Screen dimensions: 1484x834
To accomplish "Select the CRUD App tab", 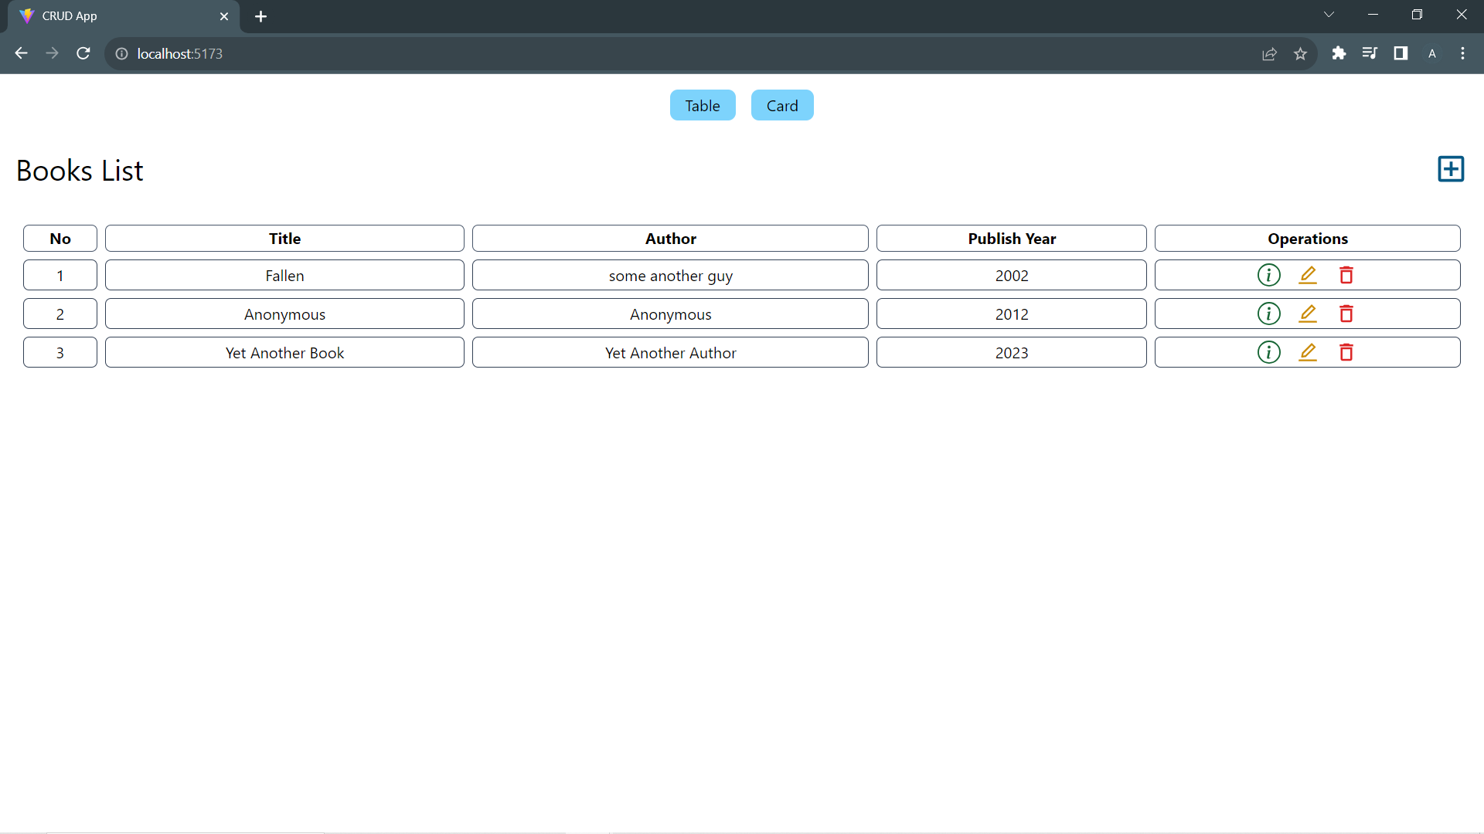I will [116, 15].
